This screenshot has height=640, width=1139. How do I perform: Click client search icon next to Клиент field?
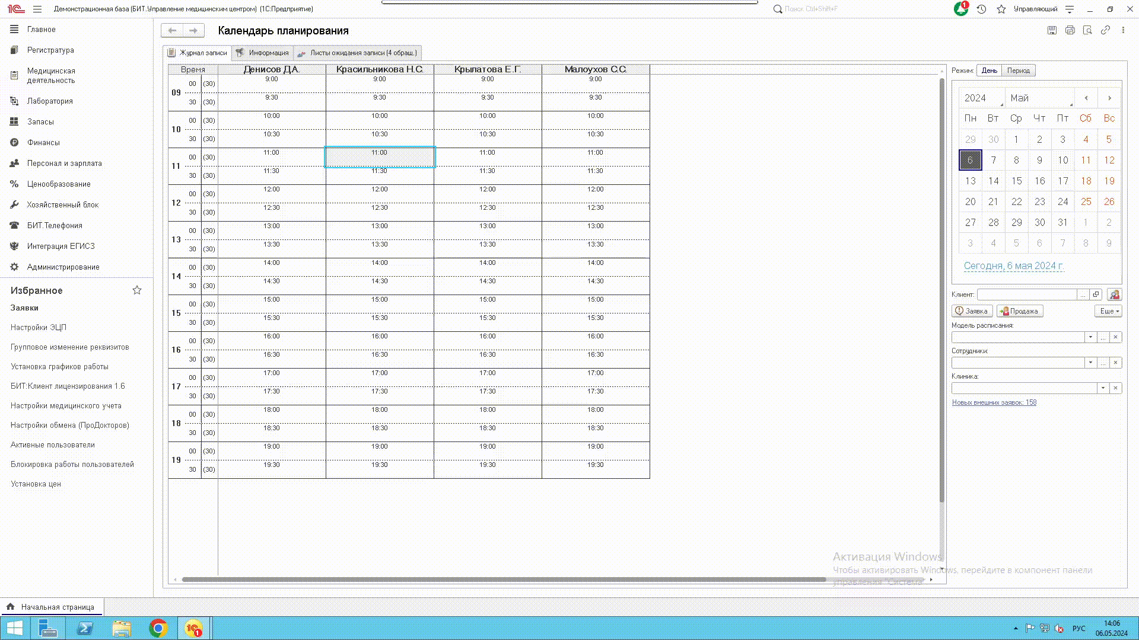(1114, 295)
